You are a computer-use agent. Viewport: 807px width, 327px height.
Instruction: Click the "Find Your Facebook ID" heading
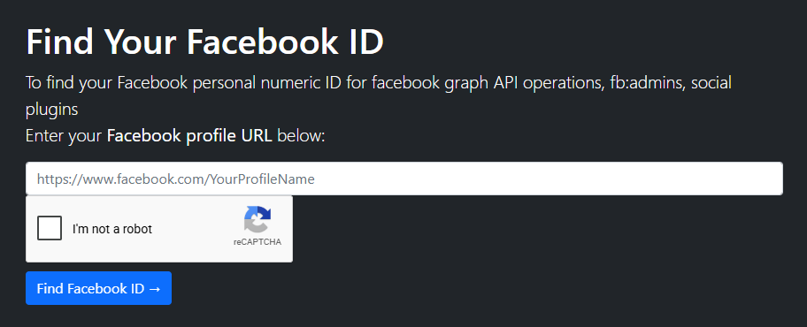tap(204, 42)
